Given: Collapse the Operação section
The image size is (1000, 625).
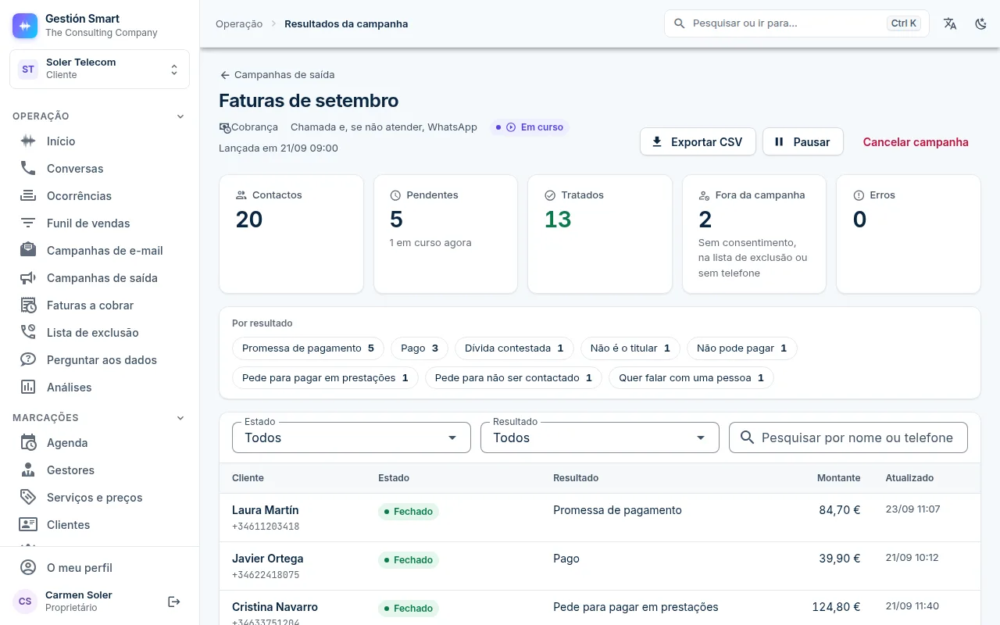Looking at the screenshot, I should (180, 116).
